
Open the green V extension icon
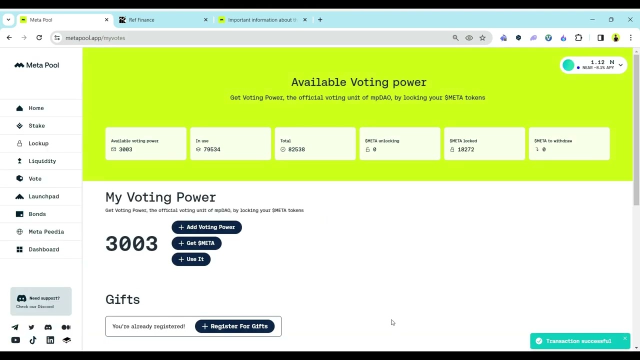(548, 38)
